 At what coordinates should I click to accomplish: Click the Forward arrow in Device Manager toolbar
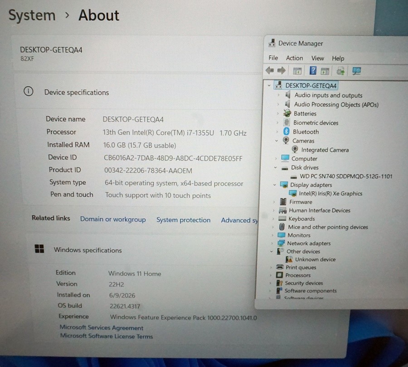pos(281,70)
